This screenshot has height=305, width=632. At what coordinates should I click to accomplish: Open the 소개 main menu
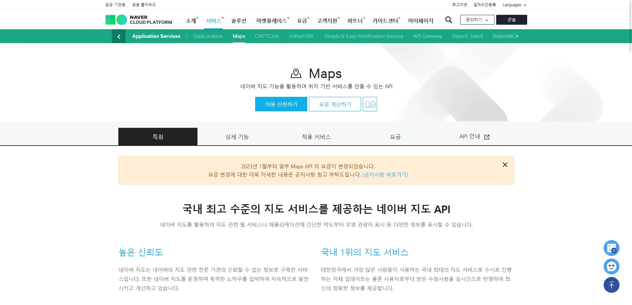[x=191, y=21]
